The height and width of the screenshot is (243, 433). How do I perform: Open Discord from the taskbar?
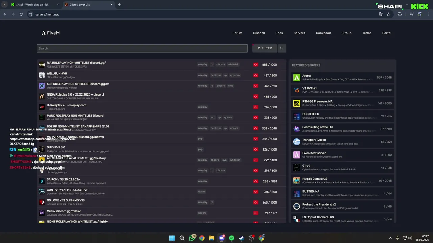222,238
